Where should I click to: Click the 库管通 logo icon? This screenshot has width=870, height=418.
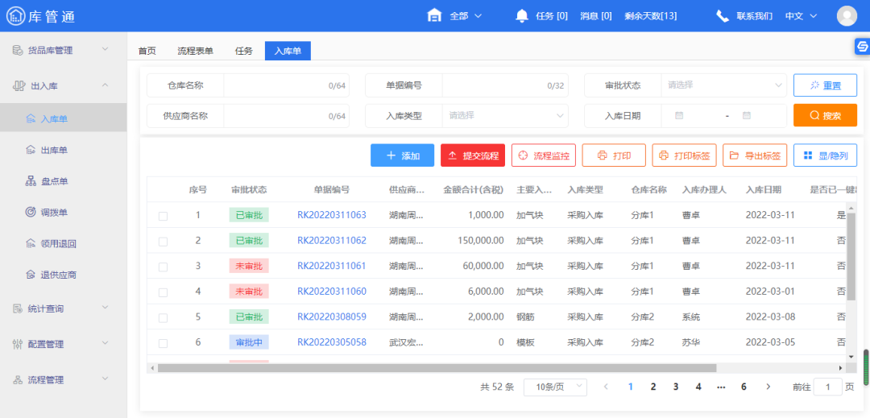(x=15, y=16)
